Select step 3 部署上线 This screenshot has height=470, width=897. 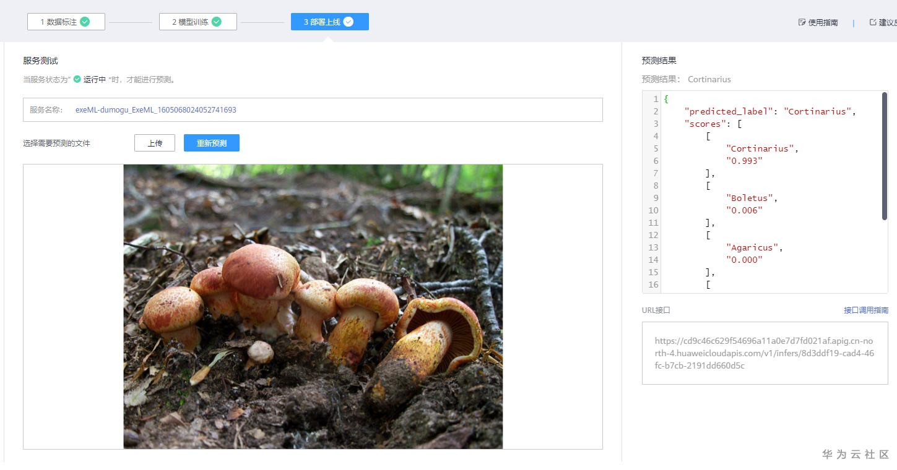point(330,22)
